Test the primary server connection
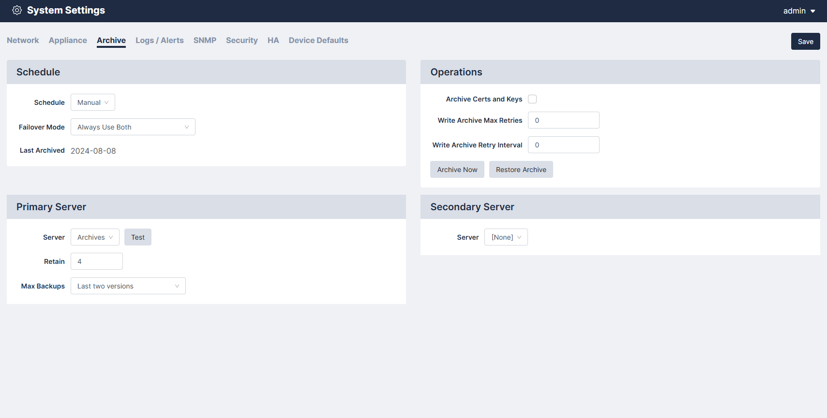Screen dimensions: 827x418 coord(138,237)
